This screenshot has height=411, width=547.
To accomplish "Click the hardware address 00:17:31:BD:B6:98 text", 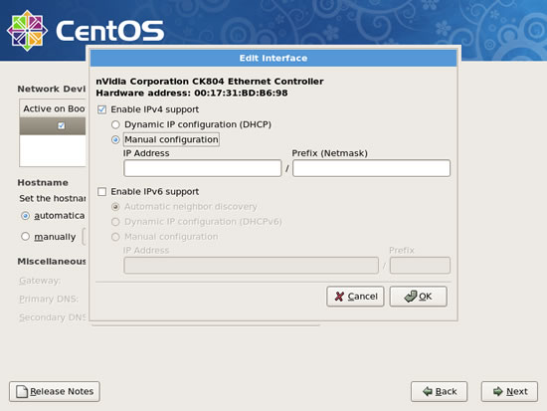I will tap(241, 94).
